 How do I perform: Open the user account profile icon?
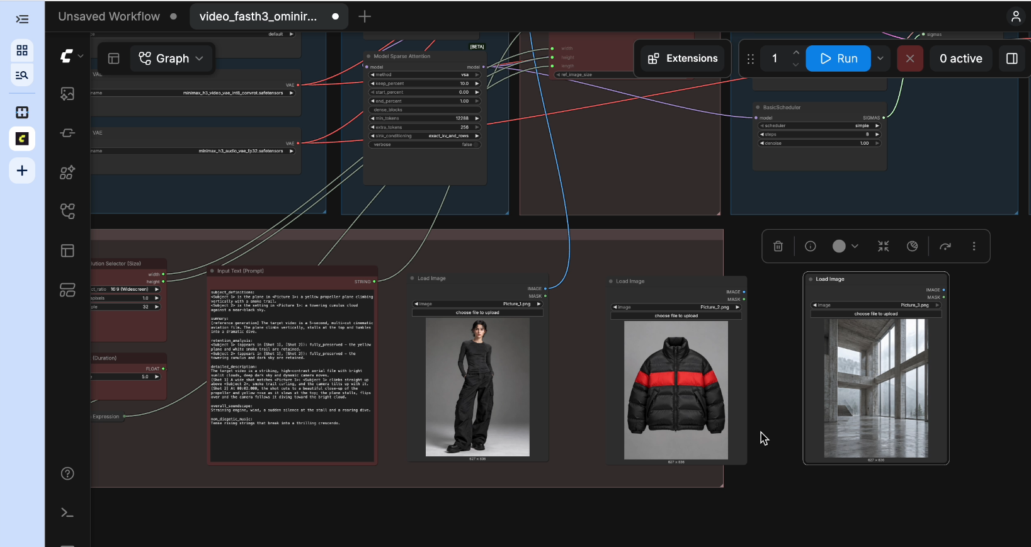coord(1015,16)
